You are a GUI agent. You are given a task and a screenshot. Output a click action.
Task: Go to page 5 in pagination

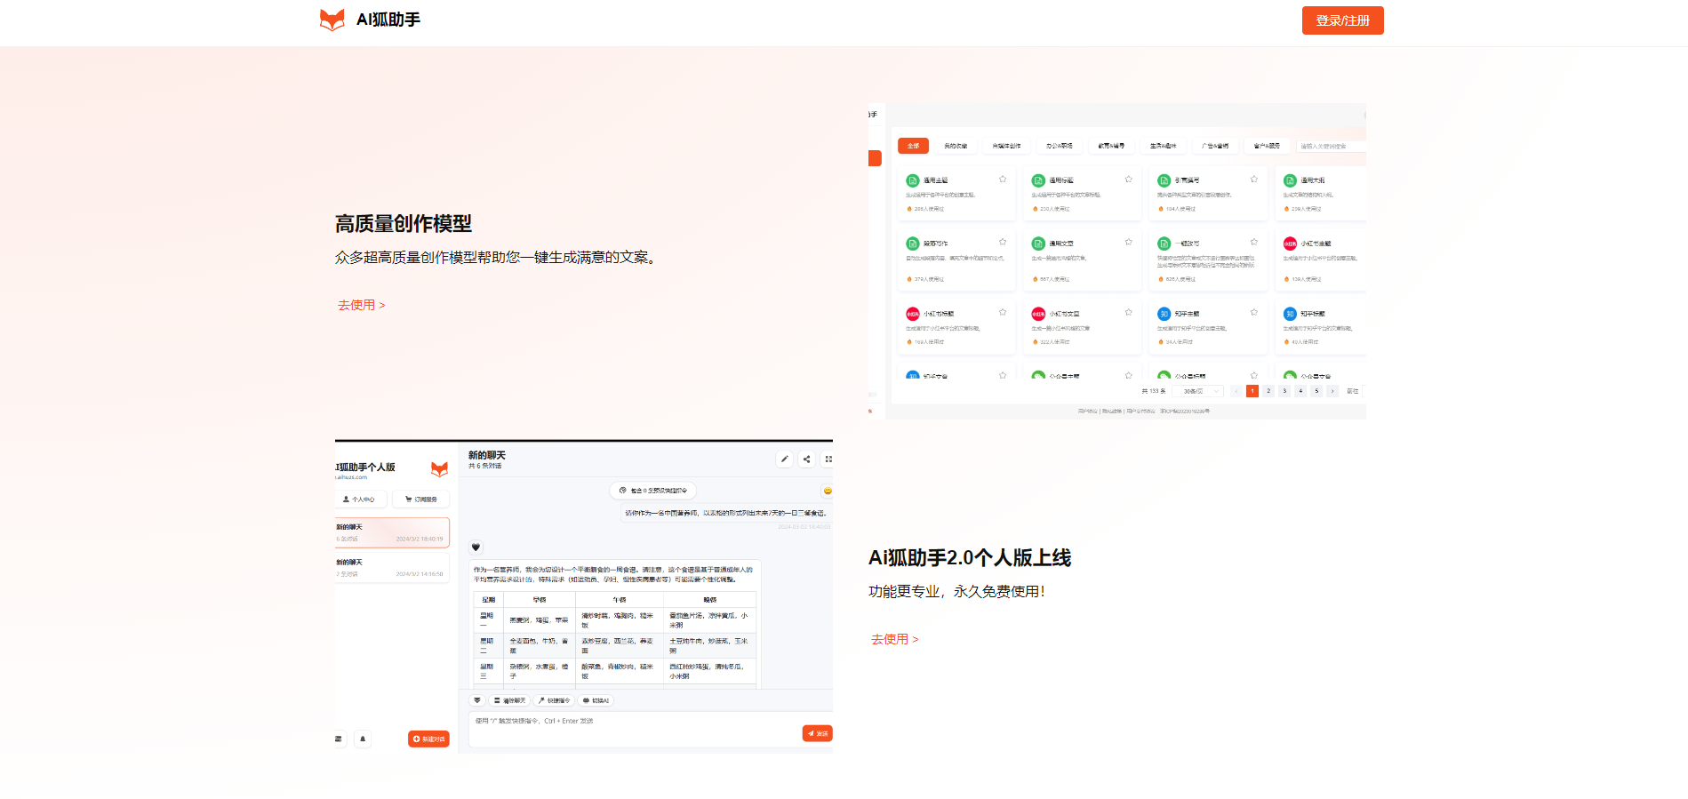(1316, 391)
